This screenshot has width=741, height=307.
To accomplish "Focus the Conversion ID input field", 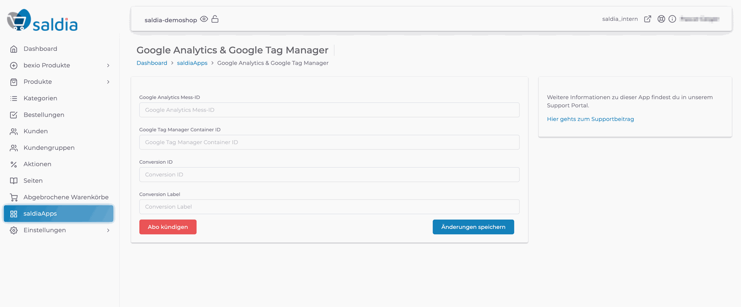I will point(329,174).
